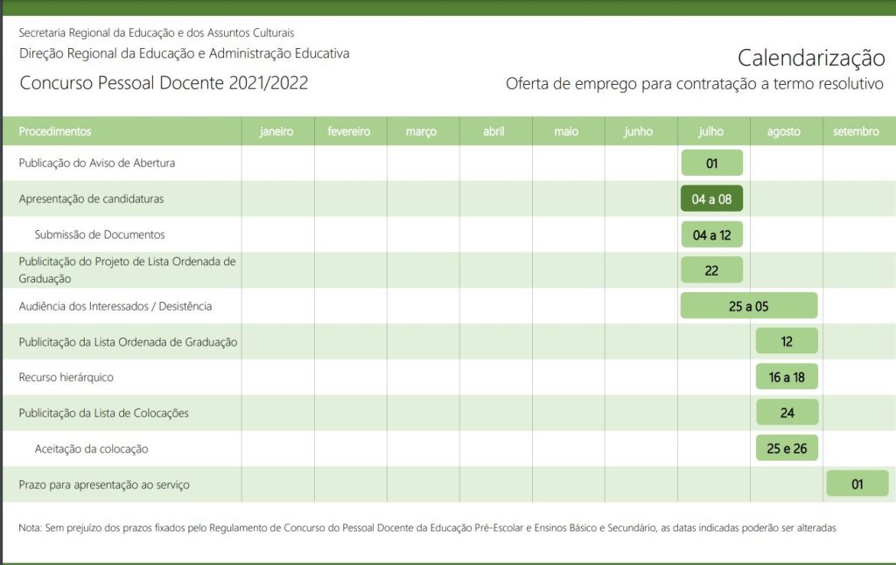The image size is (896, 565).
Task: Click the 'janeiro' column header
Action: [x=276, y=131]
